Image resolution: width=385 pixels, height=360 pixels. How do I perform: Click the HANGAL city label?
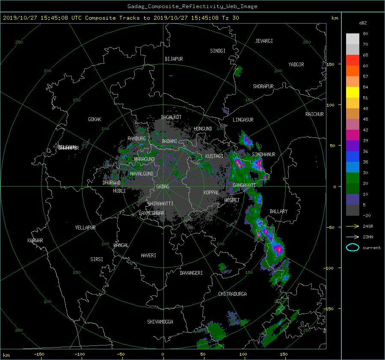[121, 245]
